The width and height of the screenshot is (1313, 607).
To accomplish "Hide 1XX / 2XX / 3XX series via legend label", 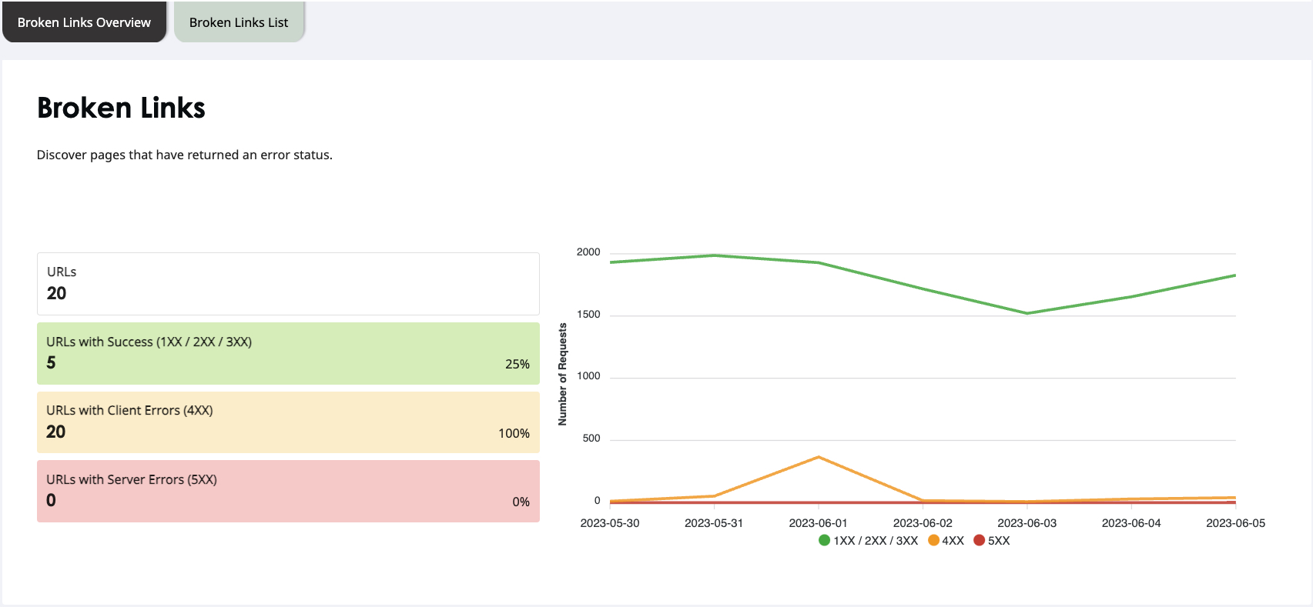I will (x=876, y=541).
